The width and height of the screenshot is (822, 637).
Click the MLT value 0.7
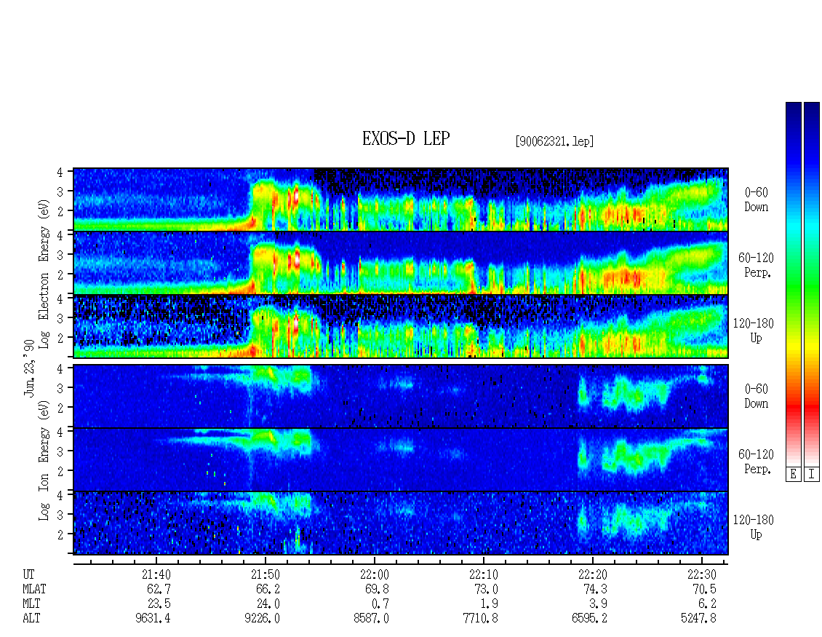pyautogui.click(x=380, y=604)
